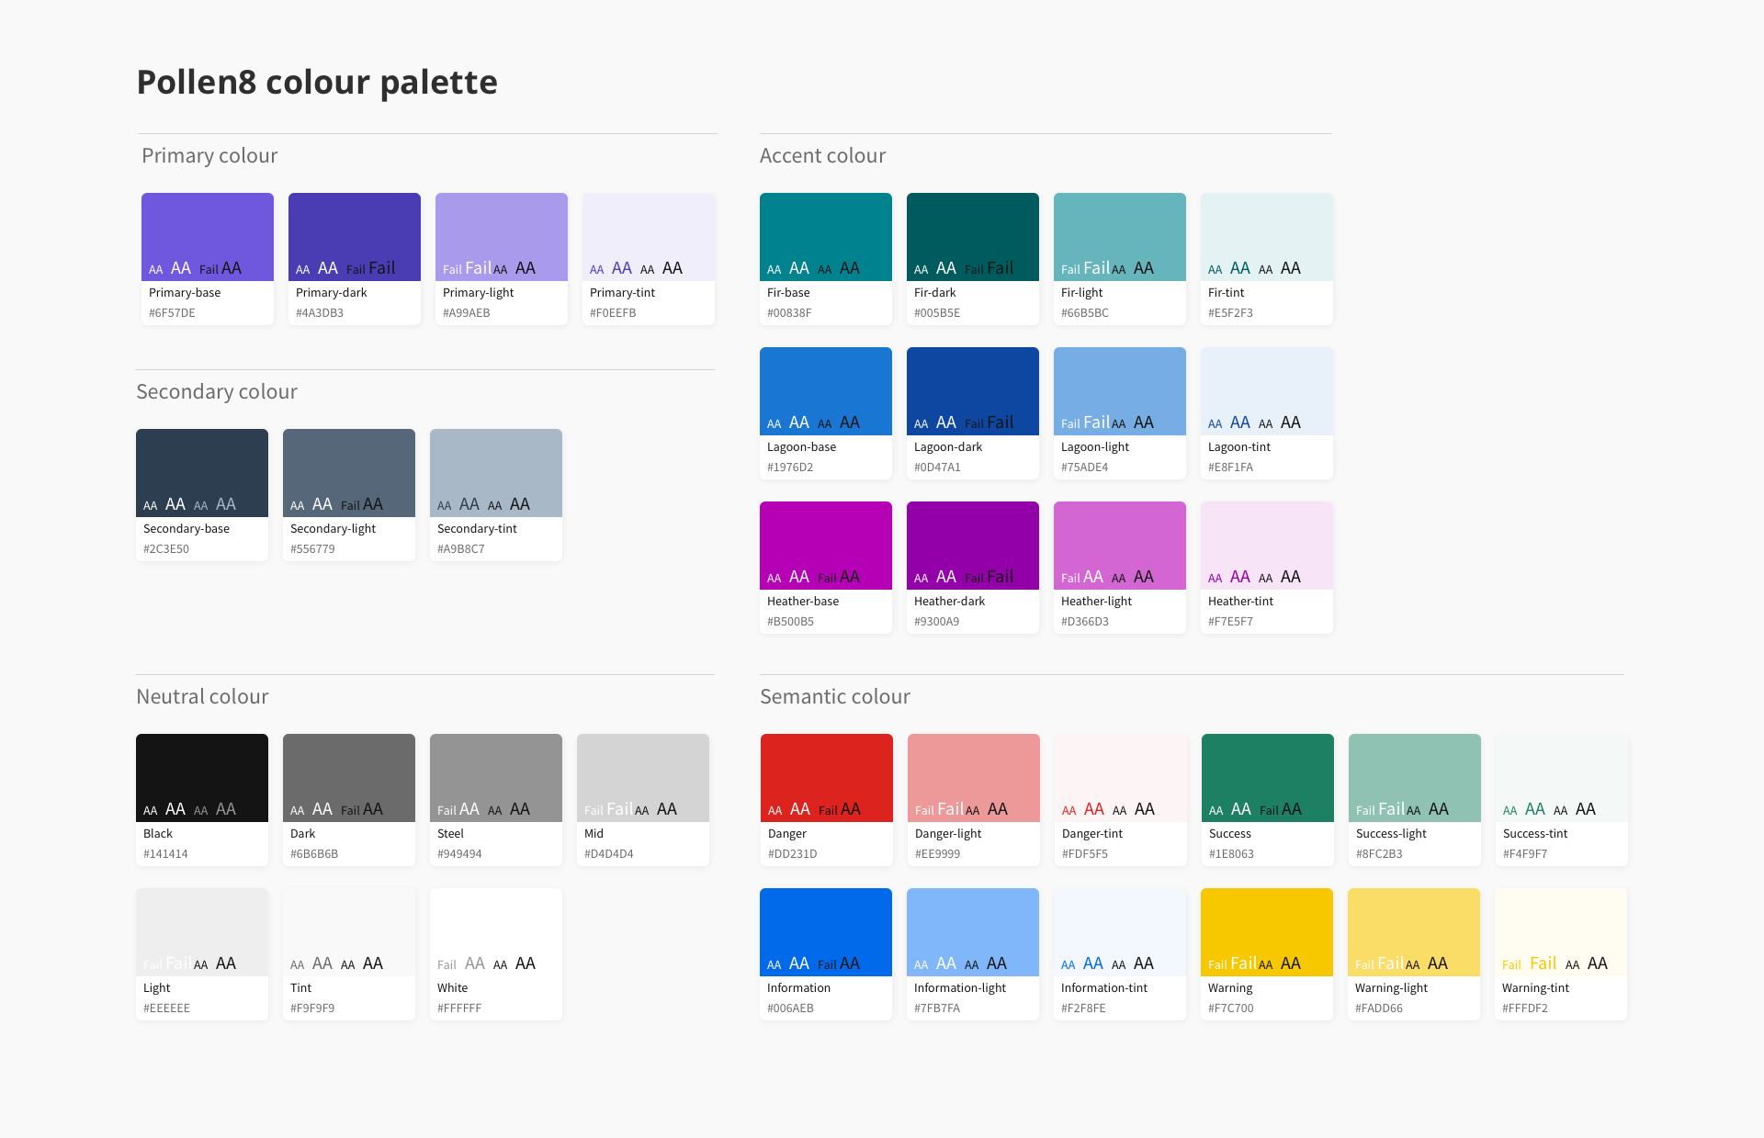The width and height of the screenshot is (1764, 1138).
Task: Select the Primary-base purple swatch
Action: tap(207, 236)
